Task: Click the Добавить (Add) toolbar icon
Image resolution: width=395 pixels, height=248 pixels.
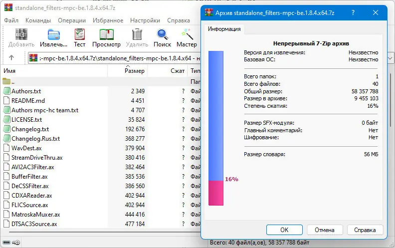Action: click(x=21, y=34)
